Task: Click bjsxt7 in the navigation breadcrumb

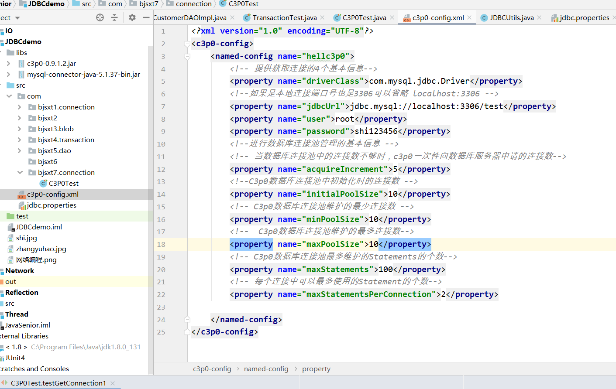Action: click(148, 4)
